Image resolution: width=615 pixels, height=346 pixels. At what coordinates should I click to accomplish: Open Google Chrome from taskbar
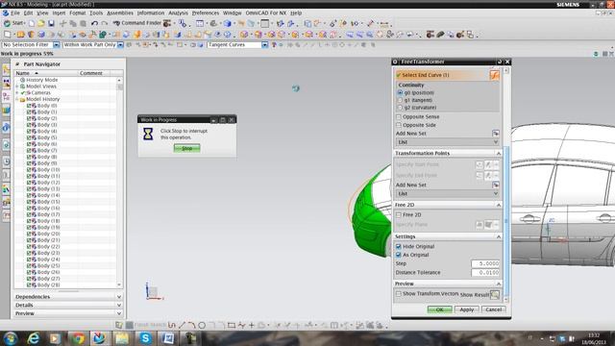pyautogui.click(x=78, y=338)
